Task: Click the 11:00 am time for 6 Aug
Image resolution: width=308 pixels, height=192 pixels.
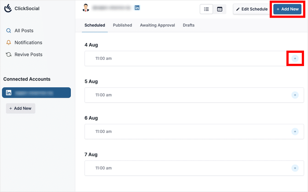Action: point(103,132)
